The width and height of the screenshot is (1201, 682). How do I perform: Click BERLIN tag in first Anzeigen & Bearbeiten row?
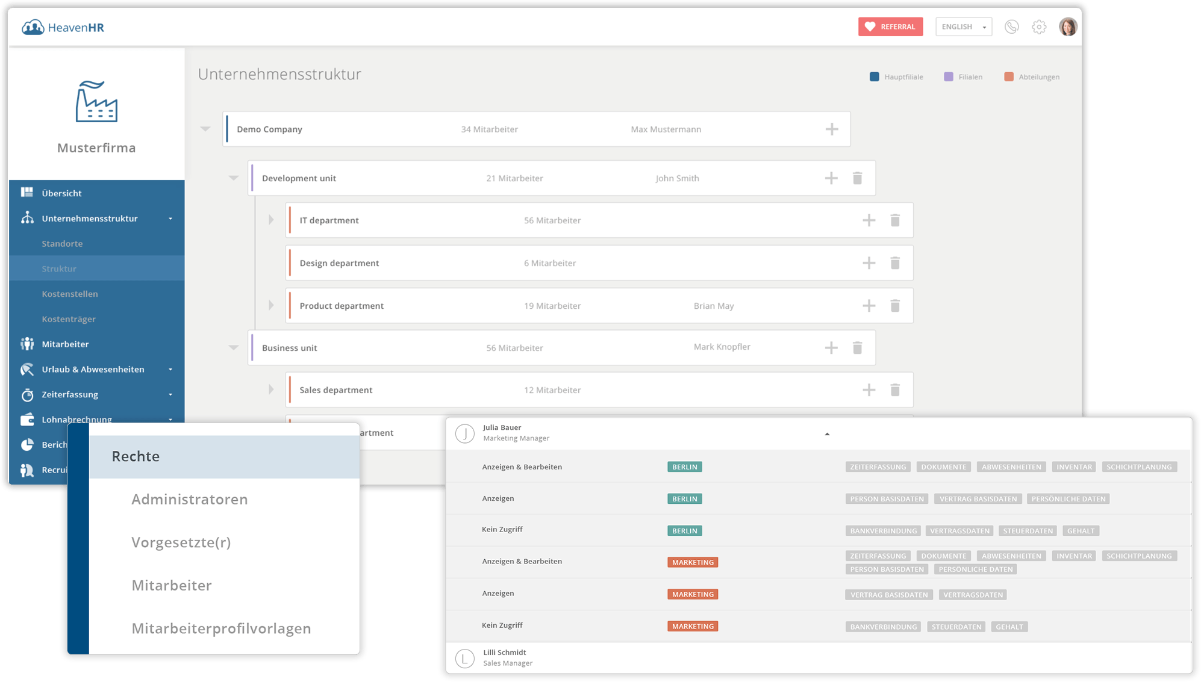(x=685, y=467)
